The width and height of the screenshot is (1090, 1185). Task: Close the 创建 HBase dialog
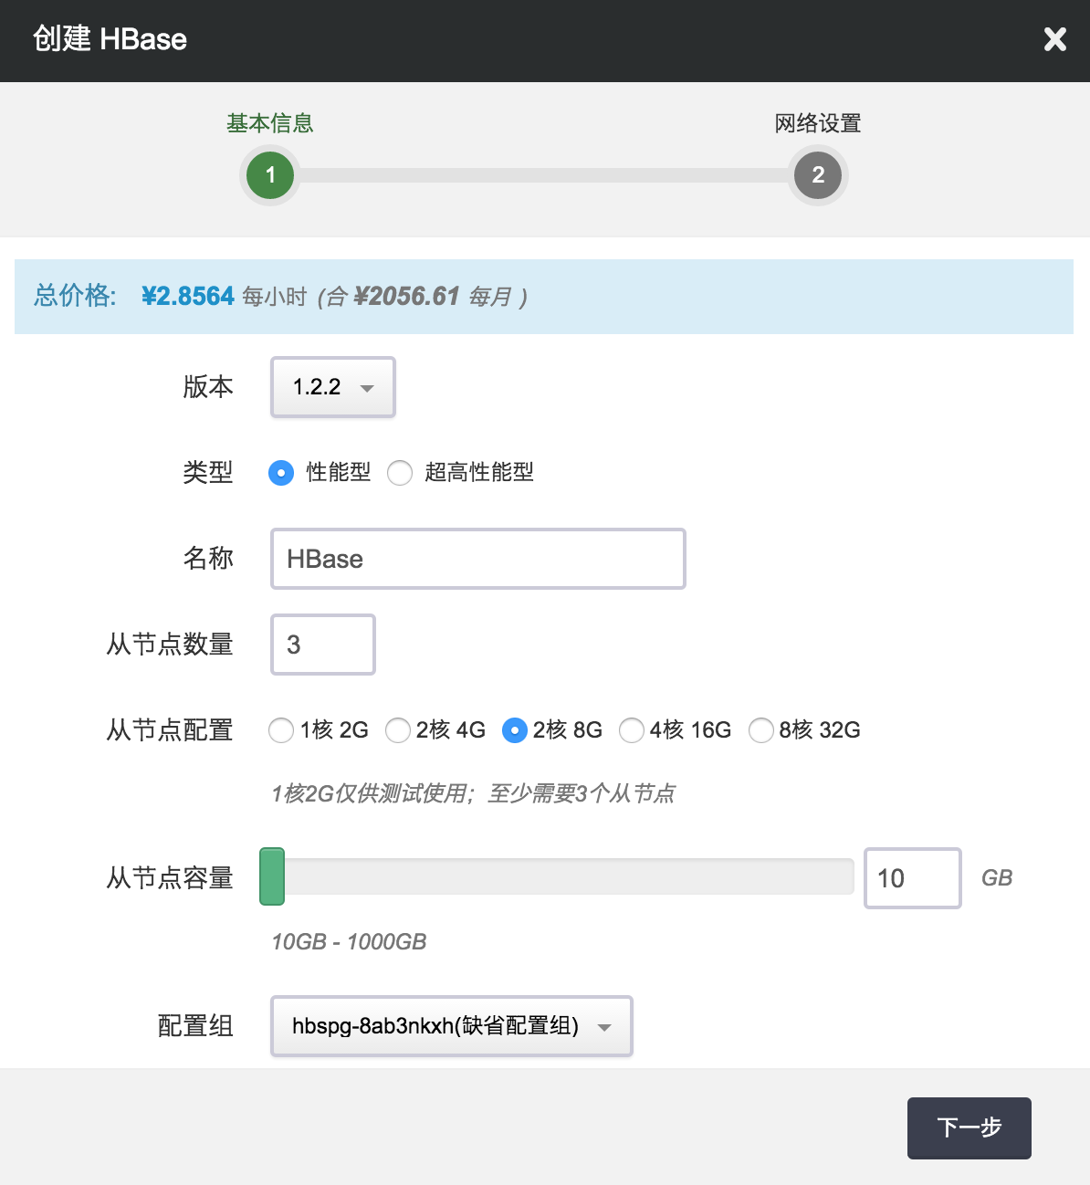1054,39
